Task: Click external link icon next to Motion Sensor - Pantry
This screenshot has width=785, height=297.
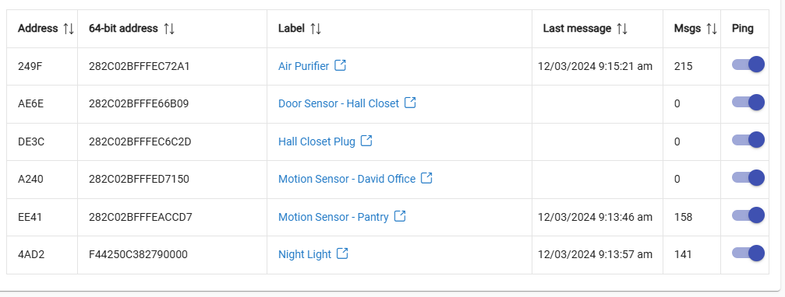Action: 399,216
